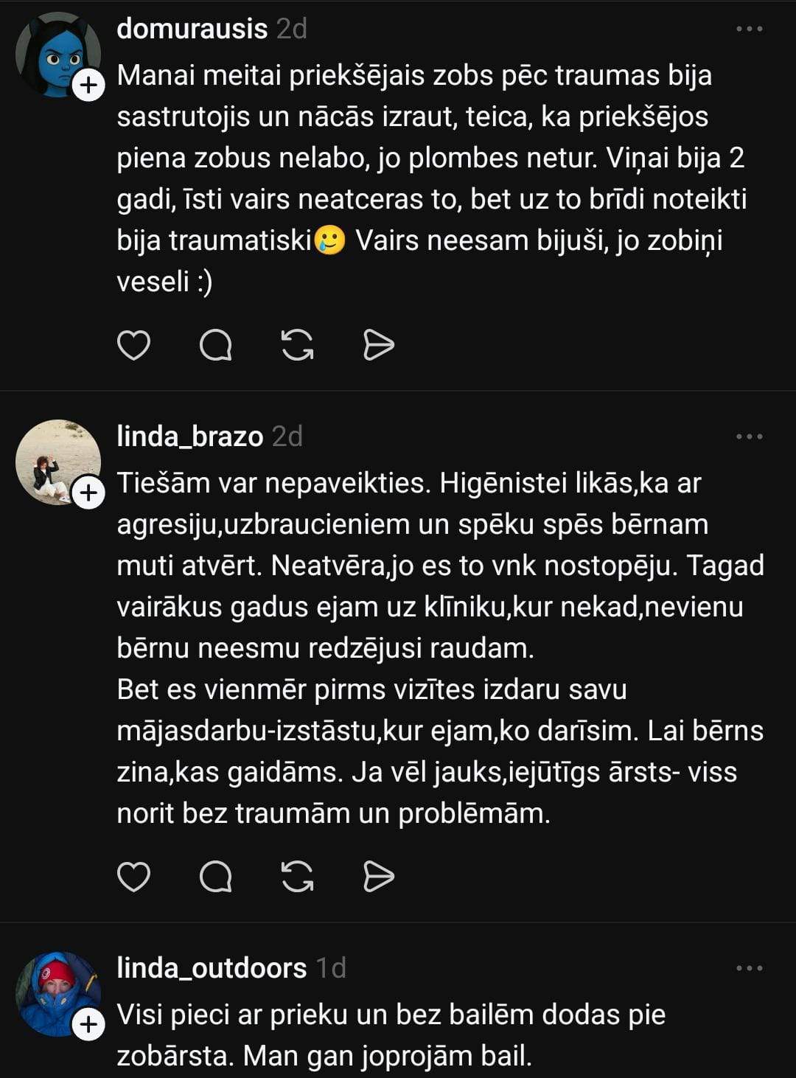Visit the linda_outdoors profile via username
The height and width of the screenshot is (1078, 796).
pos(212,968)
